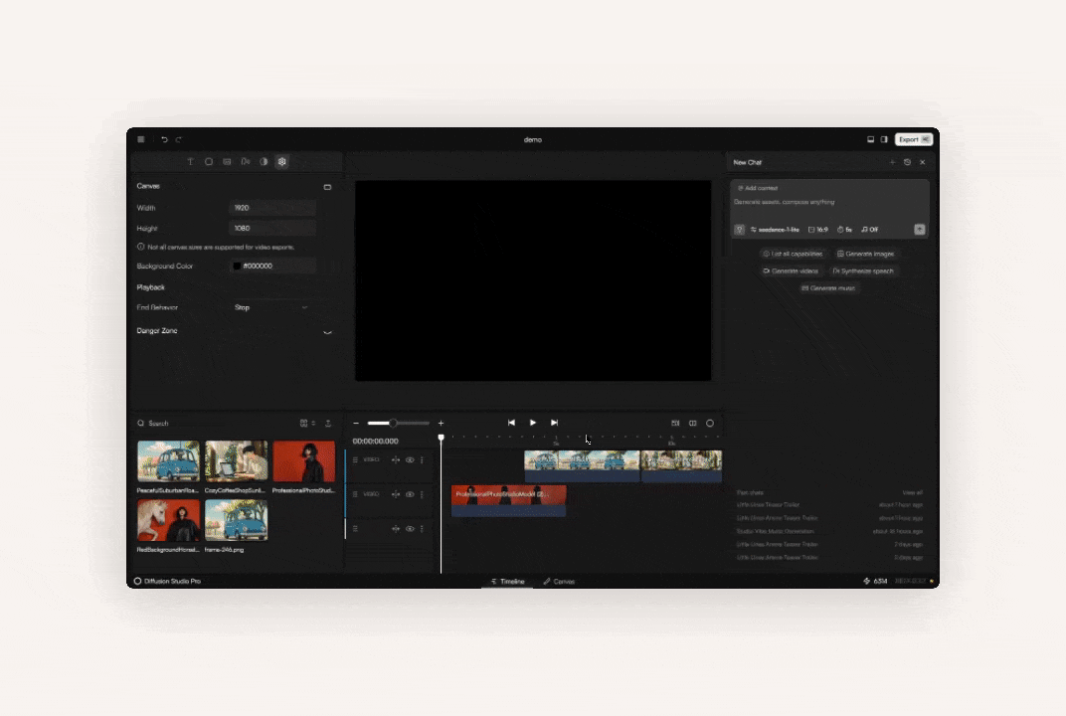The width and height of the screenshot is (1066, 716).
Task: Click the drag handle of the first VIDEO track
Action: pyautogui.click(x=355, y=460)
